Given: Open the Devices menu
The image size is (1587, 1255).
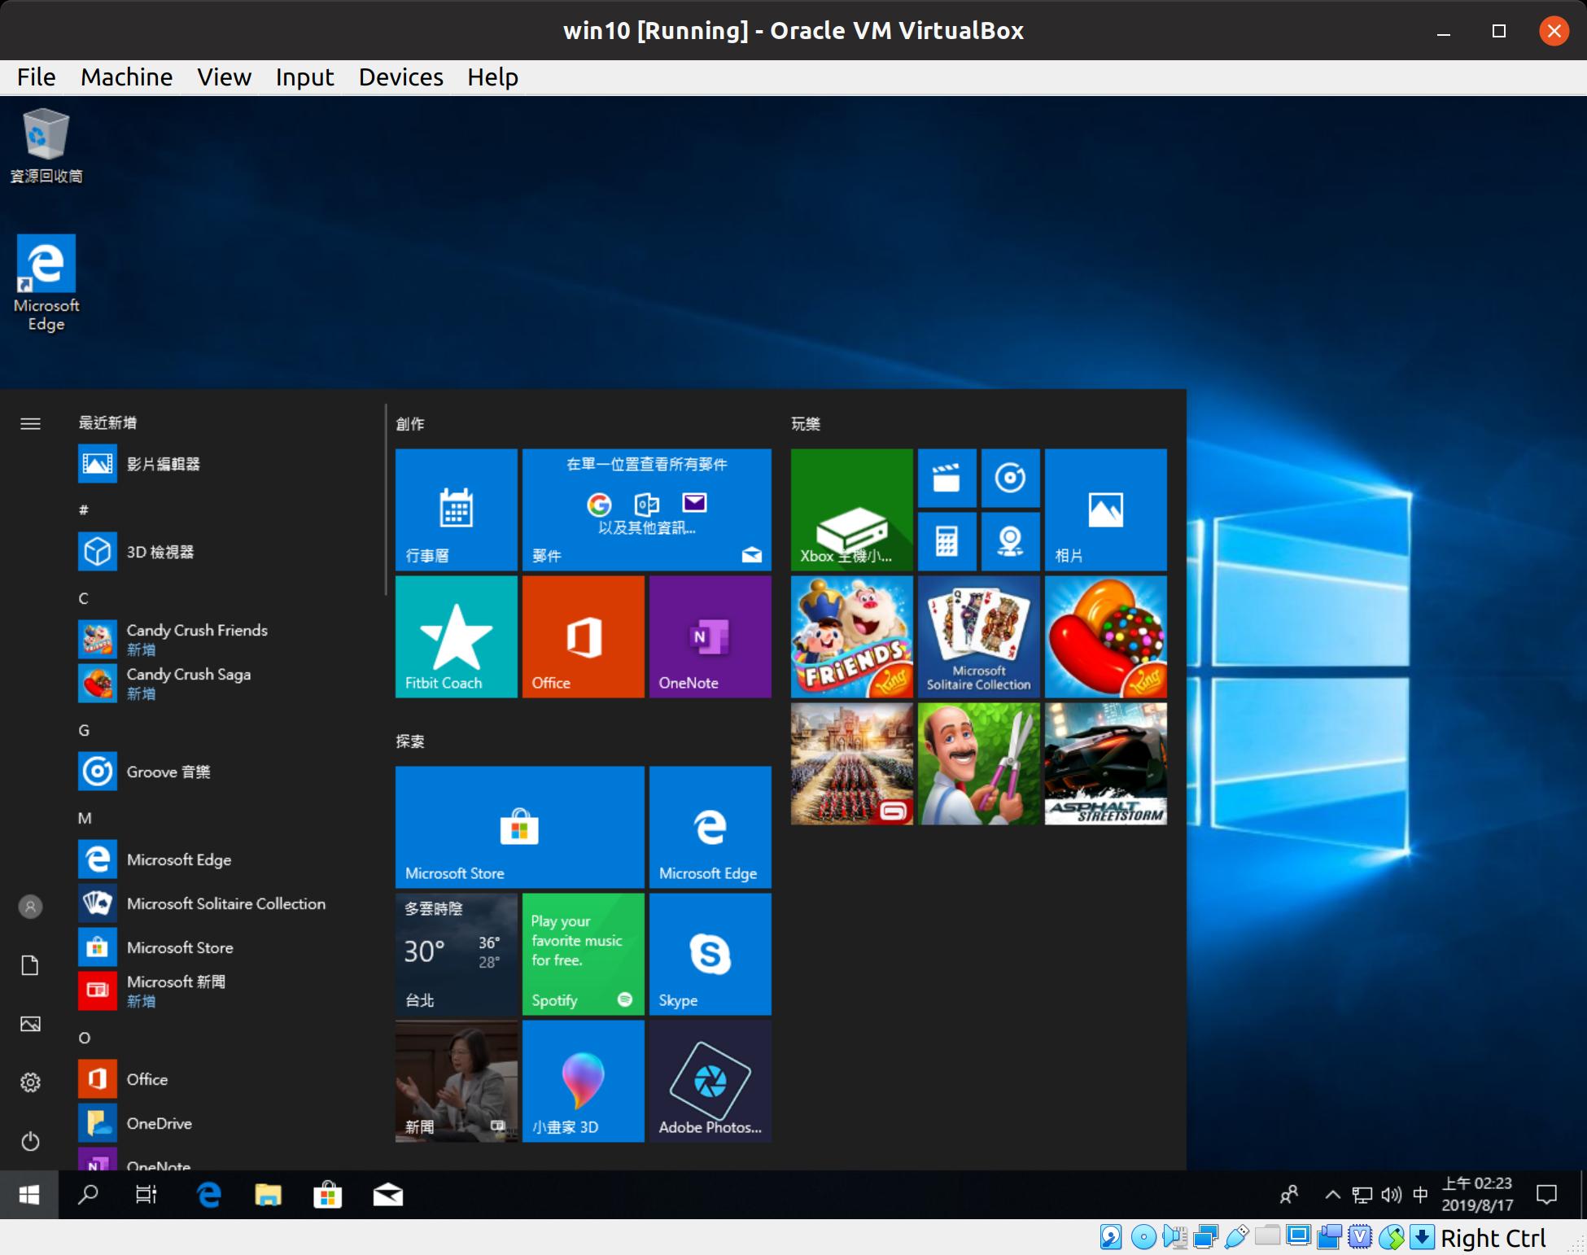Looking at the screenshot, I should [400, 77].
